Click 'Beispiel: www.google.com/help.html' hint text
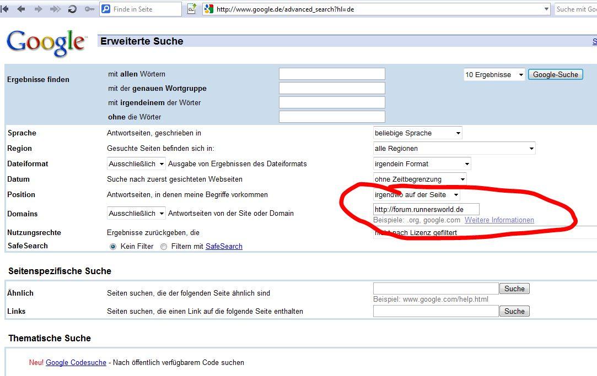This screenshot has width=597, height=376. pyautogui.click(x=431, y=299)
